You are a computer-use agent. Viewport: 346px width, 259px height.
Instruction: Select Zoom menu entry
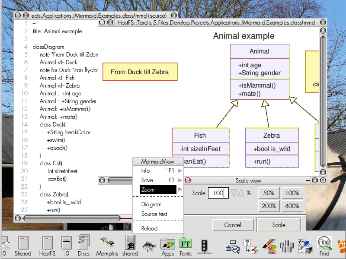[x=158, y=190]
